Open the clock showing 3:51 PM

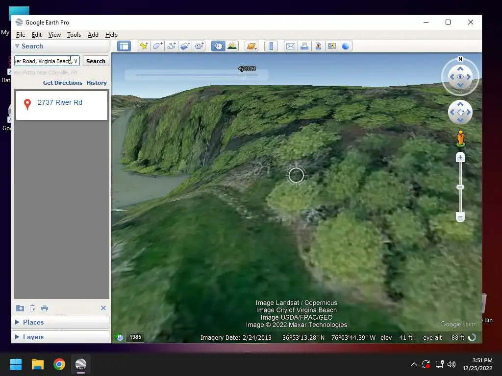[477, 364]
